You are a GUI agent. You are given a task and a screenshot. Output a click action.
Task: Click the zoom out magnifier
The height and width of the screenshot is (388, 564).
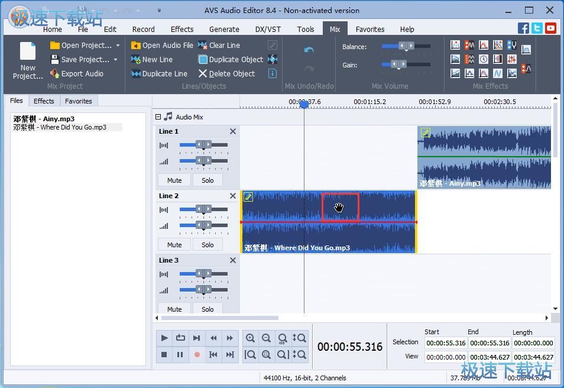[x=266, y=338]
